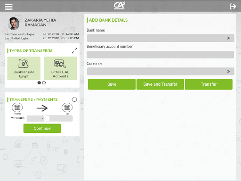Click the Save button

tap(112, 84)
